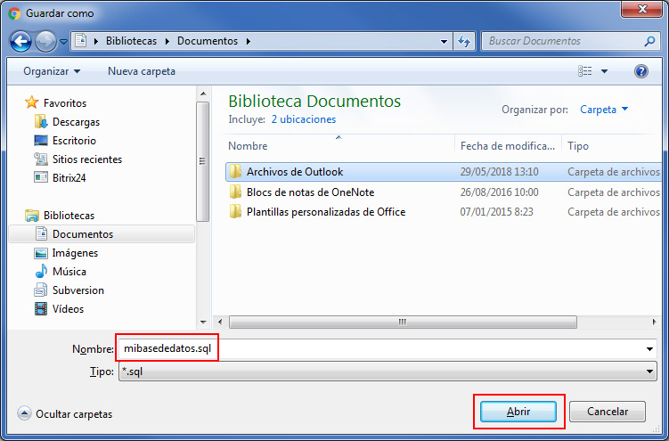Open the Tipo *.sql combo box
Screen dimensions: 669x441
click(x=388, y=372)
